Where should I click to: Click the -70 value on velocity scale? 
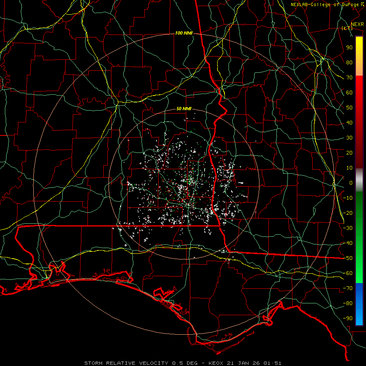tap(348, 288)
